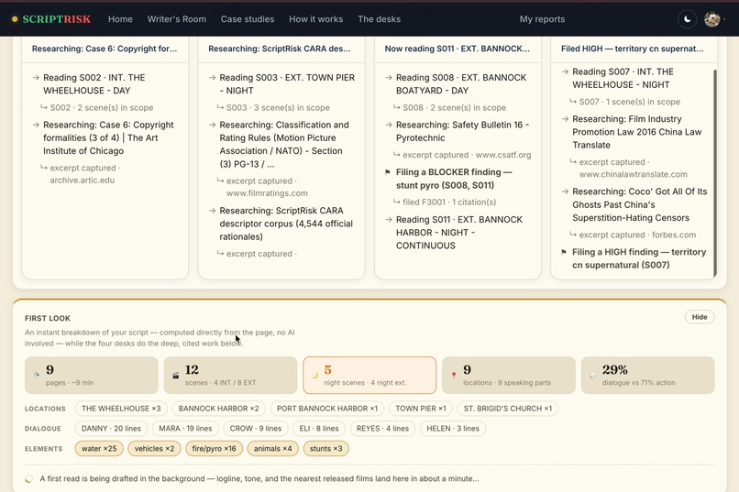This screenshot has height=492, width=739.
Task: Select the 9 pages stat card
Action: point(92,376)
